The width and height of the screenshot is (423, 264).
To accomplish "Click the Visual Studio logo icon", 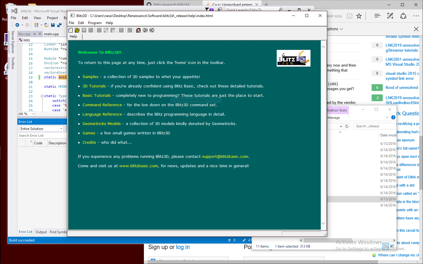I will point(14,11).
